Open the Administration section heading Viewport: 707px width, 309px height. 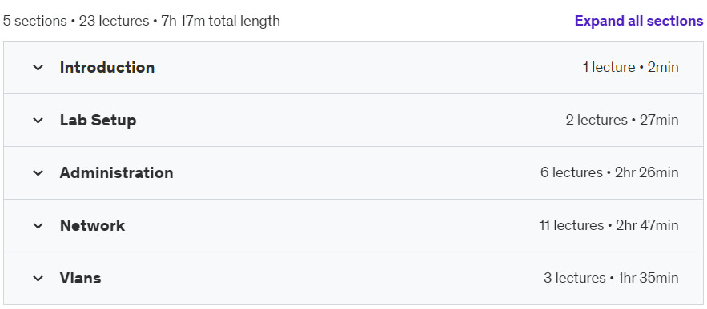[x=116, y=172]
